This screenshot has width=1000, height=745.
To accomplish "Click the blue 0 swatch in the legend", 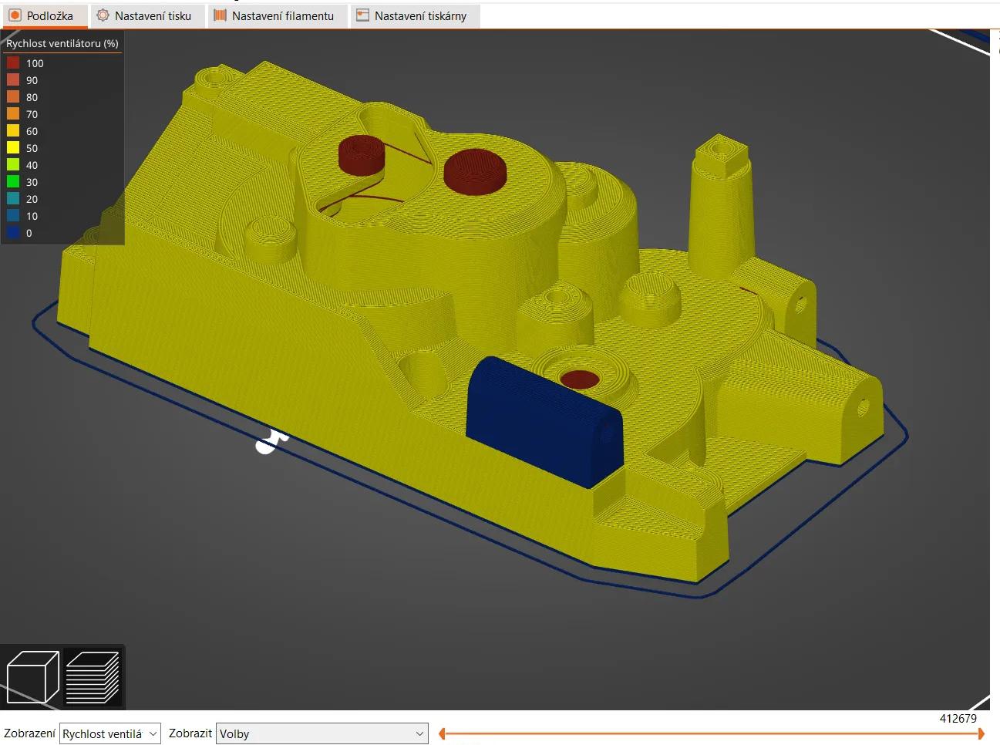I will [13, 233].
